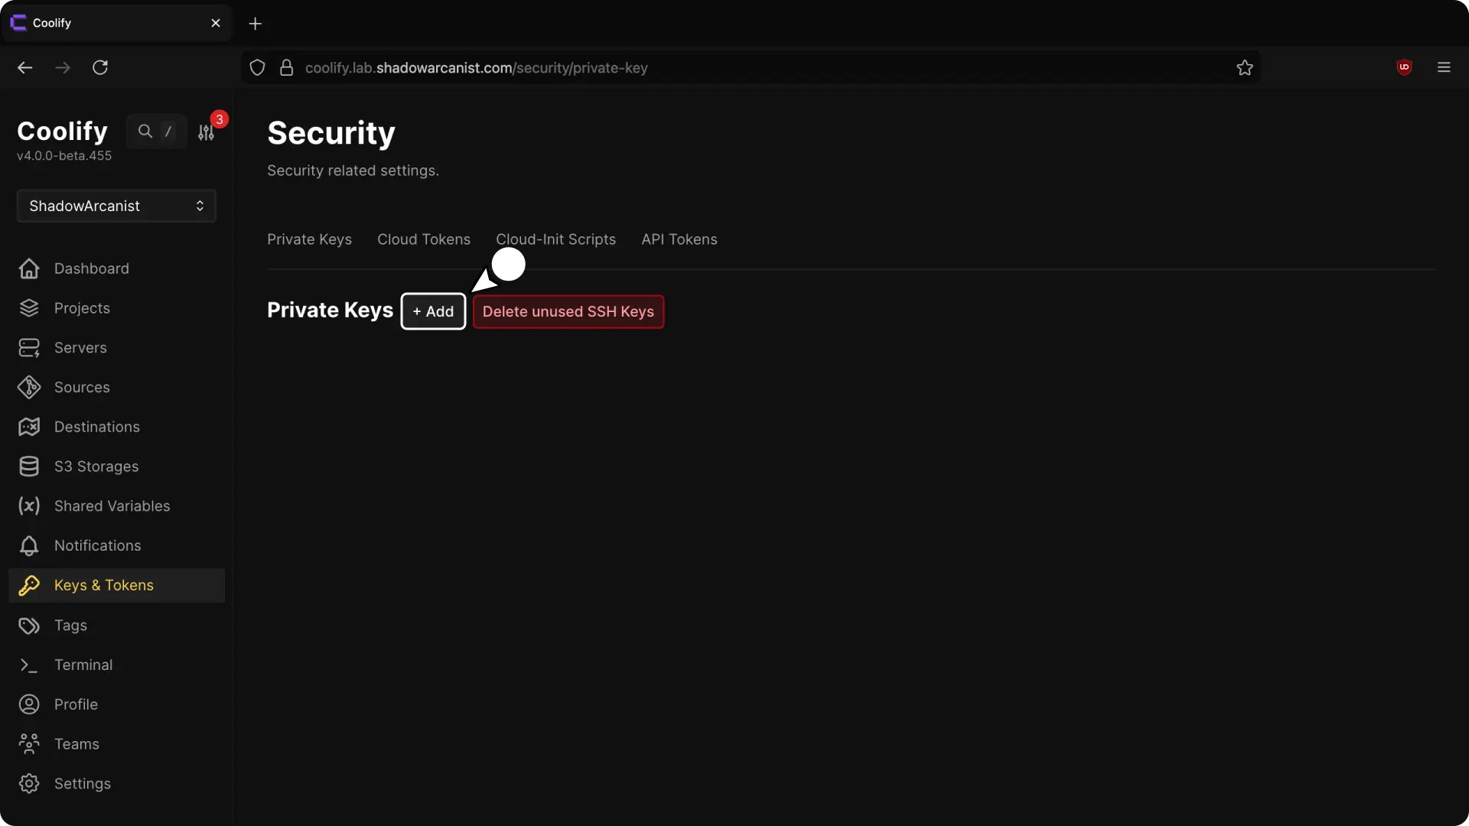The width and height of the screenshot is (1469, 826).
Task: Launch the Terminal from sidebar
Action: (x=84, y=665)
